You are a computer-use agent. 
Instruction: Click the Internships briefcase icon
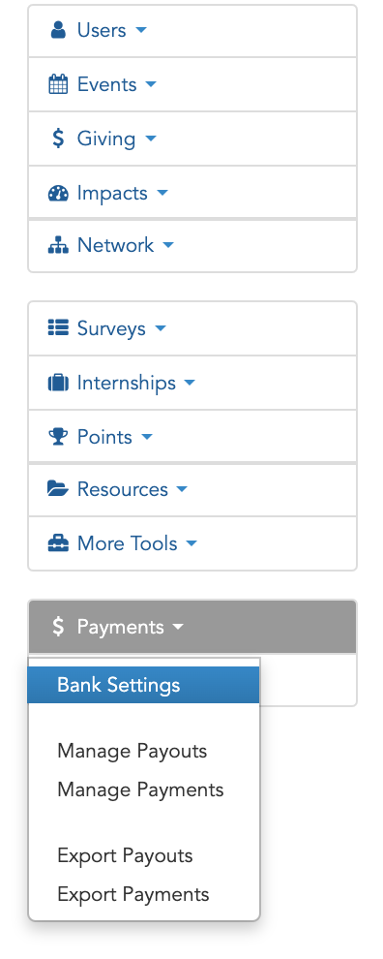tap(58, 383)
